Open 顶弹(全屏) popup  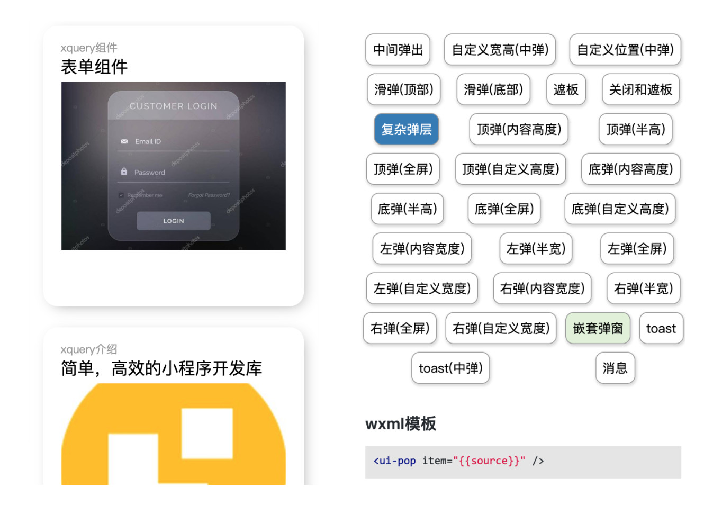pyautogui.click(x=403, y=169)
